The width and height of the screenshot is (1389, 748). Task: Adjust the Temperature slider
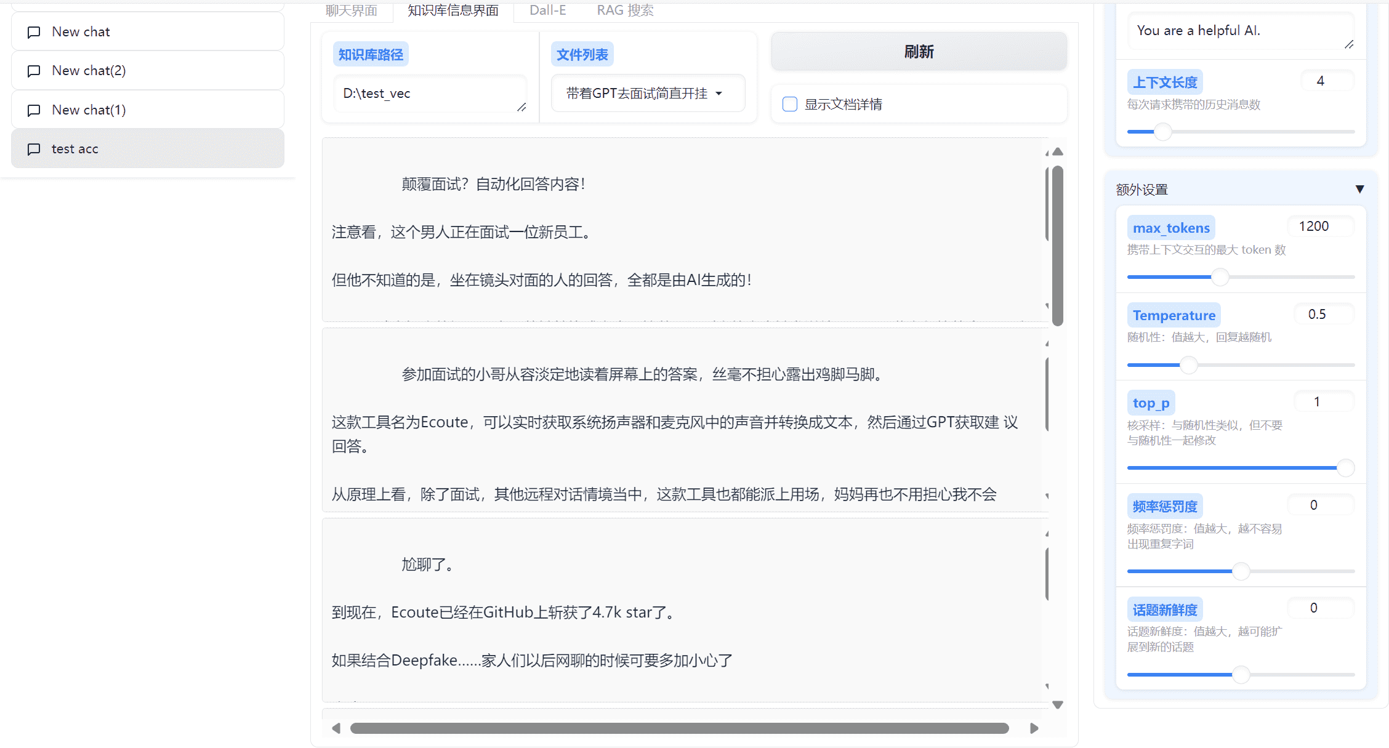pos(1188,364)
